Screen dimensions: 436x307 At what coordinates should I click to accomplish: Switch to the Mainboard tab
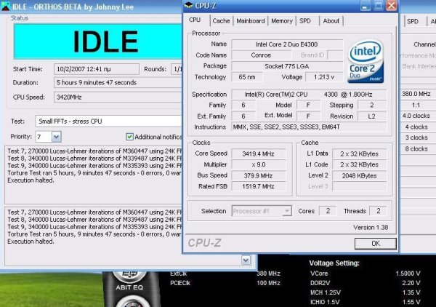click(x=251, y=21)
